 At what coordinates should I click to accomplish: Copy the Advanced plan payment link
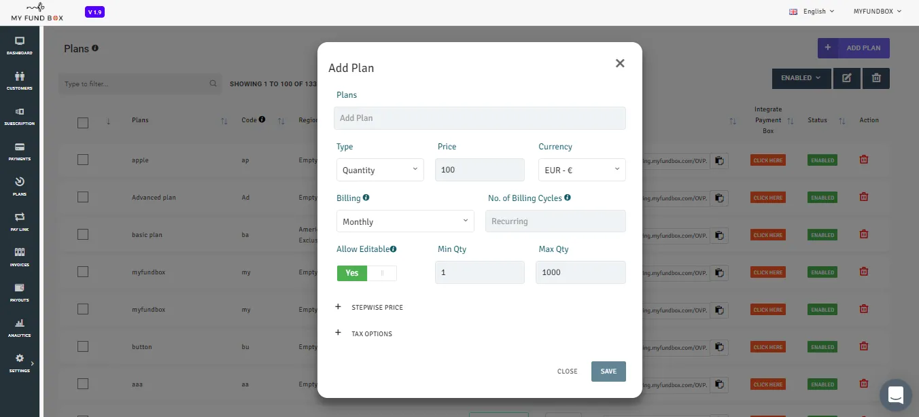pos(719,198)
